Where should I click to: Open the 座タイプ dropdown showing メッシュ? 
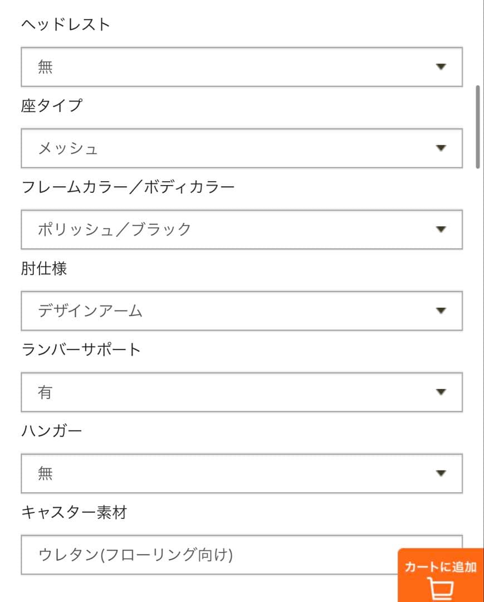pos(241,148)
